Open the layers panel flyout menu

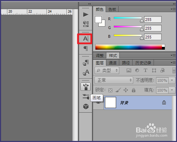coord(173,63)
